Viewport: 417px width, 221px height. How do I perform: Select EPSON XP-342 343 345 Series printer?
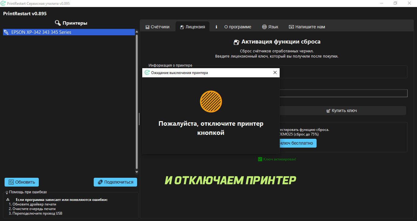coord(69,32)
